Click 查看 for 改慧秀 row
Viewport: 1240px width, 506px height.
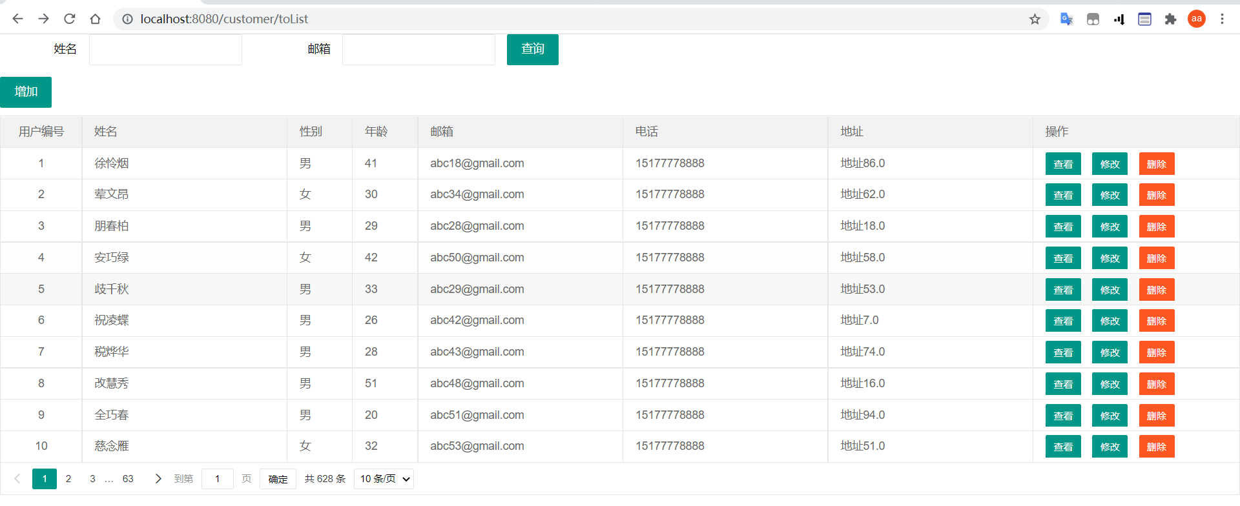tap(1063, 384)
